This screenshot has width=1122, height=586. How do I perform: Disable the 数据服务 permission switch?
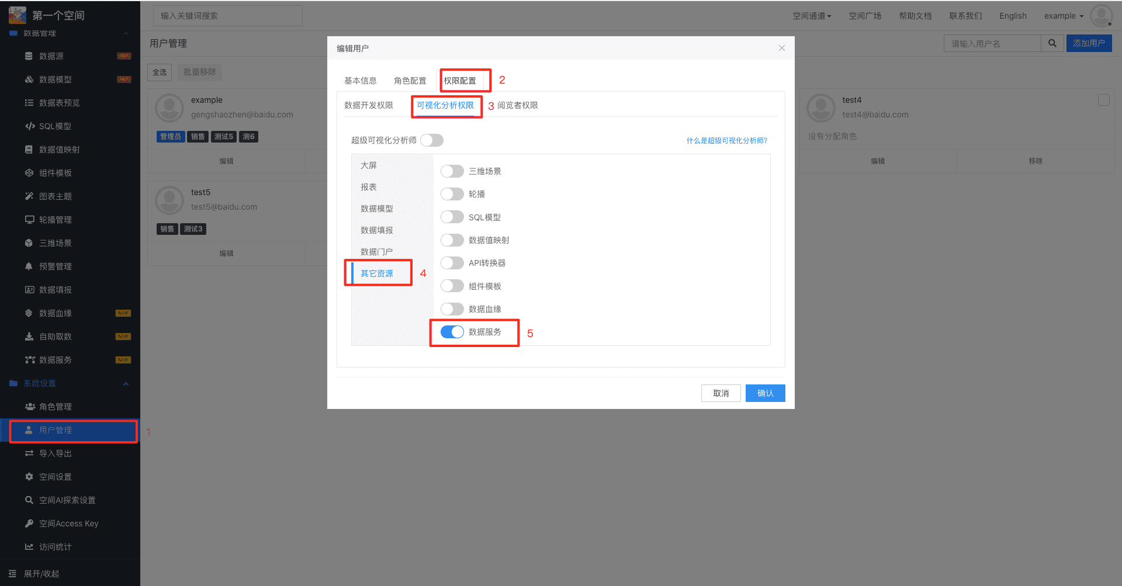(452, 332)
